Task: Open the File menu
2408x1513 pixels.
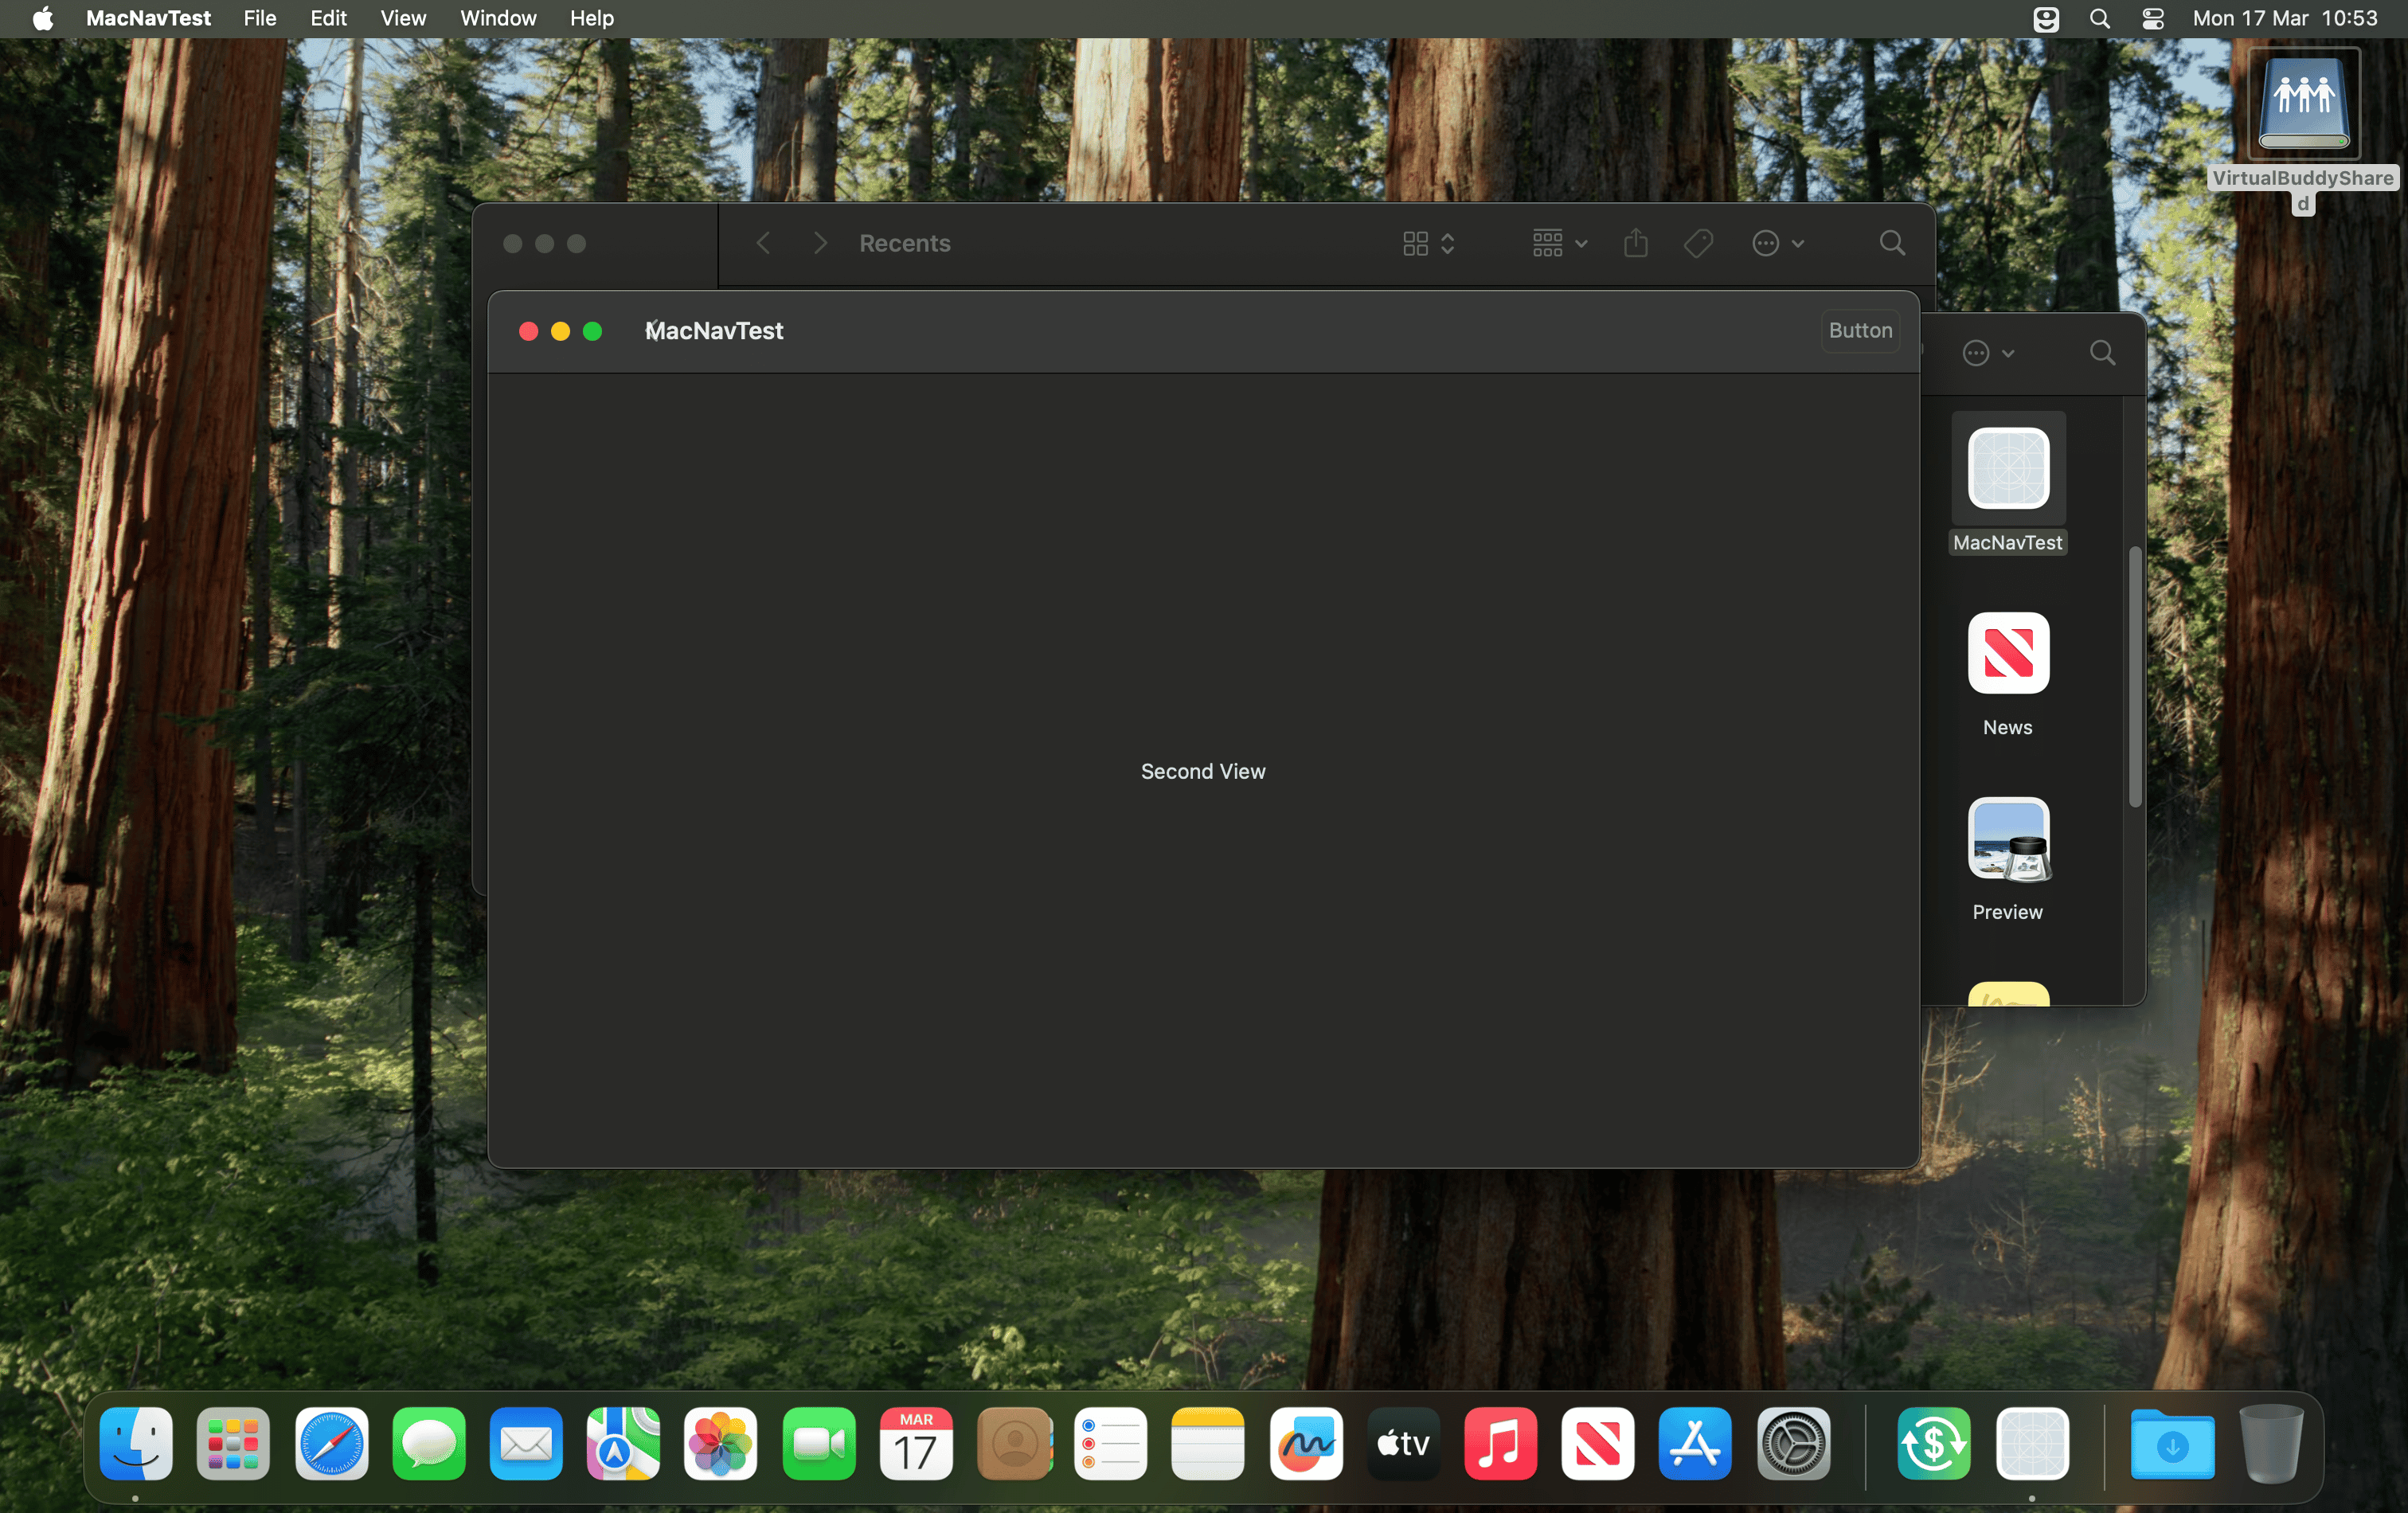Action: click(260, 18)
